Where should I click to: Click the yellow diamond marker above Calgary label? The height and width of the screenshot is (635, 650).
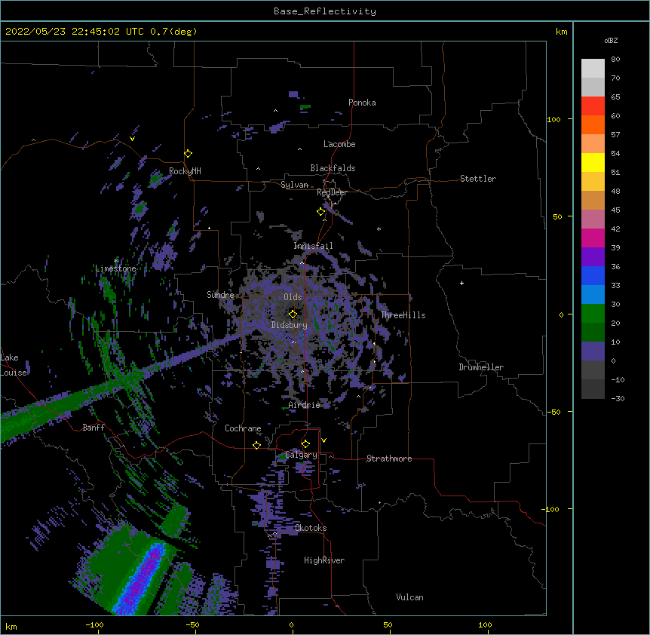coord(305,444)
